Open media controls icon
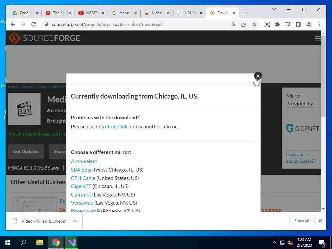Screen dimensions: 332x249 click(288, 24)
